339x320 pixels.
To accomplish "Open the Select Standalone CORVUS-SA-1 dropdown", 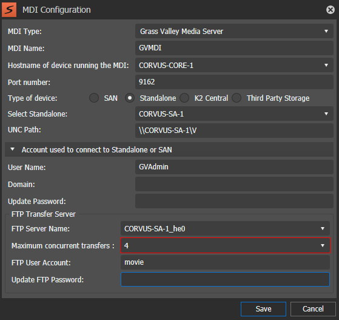I will (x=234, y=114).
